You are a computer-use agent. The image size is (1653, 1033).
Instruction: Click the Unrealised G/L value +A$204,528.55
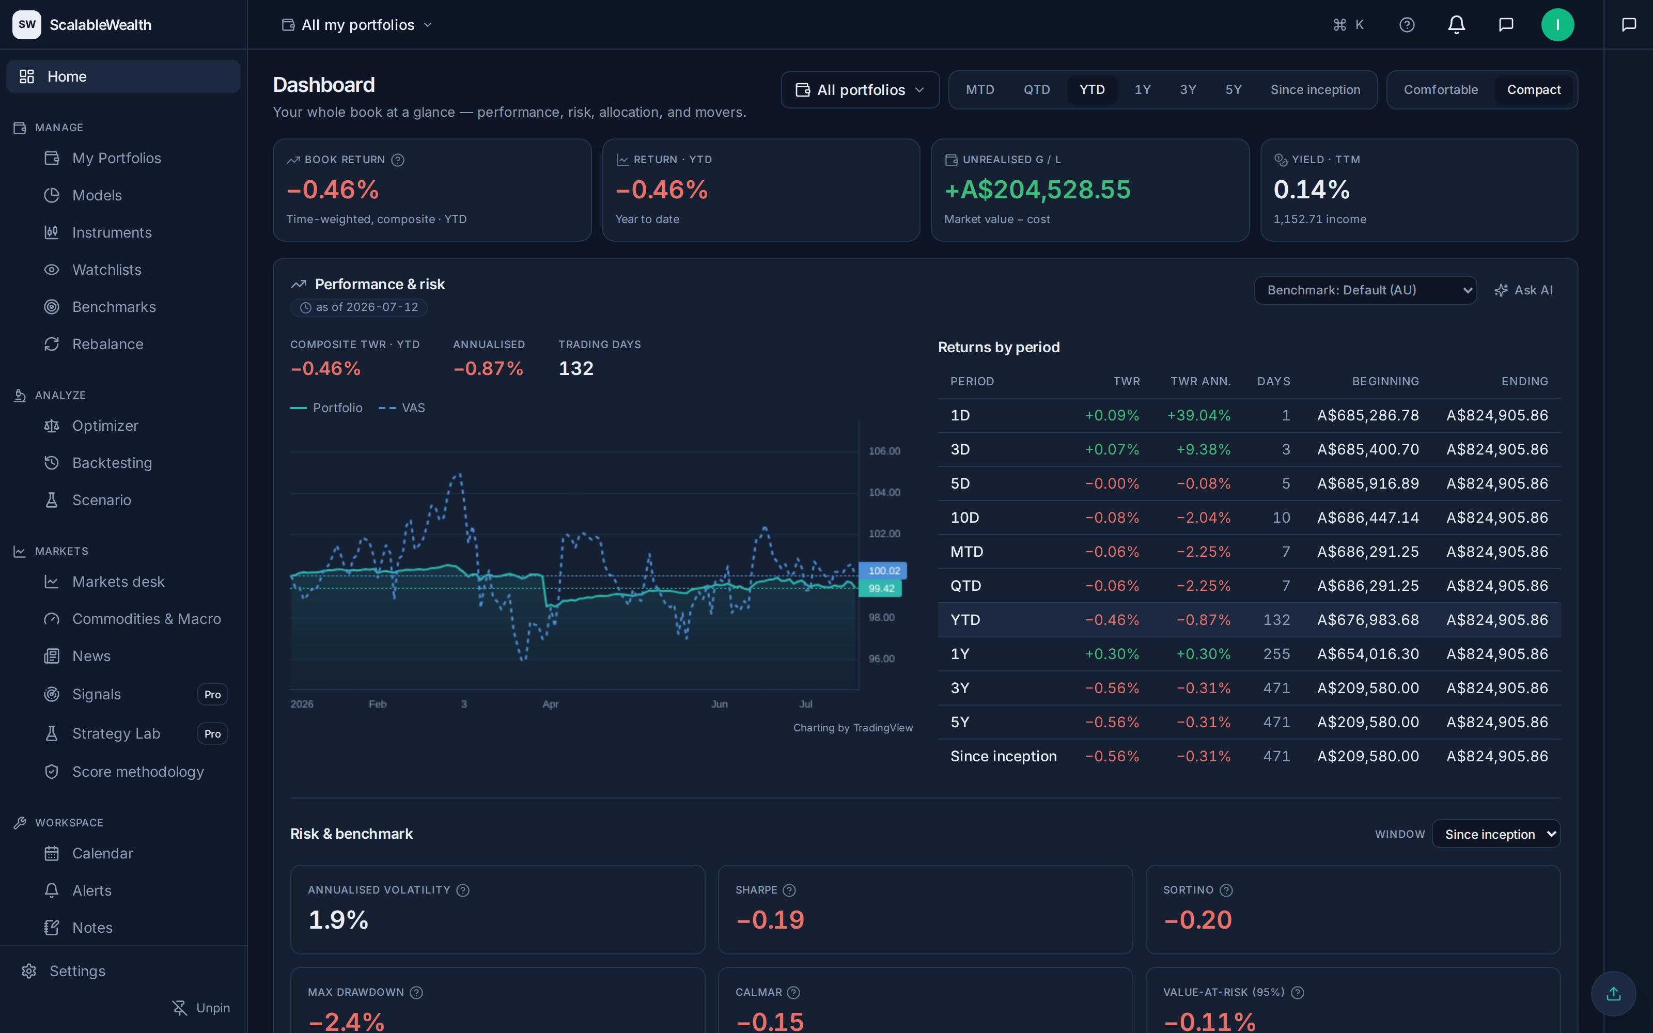pos(1038,189)
